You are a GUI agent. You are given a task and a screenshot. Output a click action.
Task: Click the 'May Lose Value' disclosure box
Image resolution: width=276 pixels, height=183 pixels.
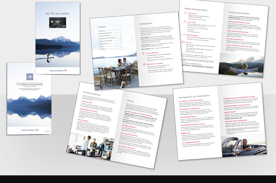pos(209,67)
